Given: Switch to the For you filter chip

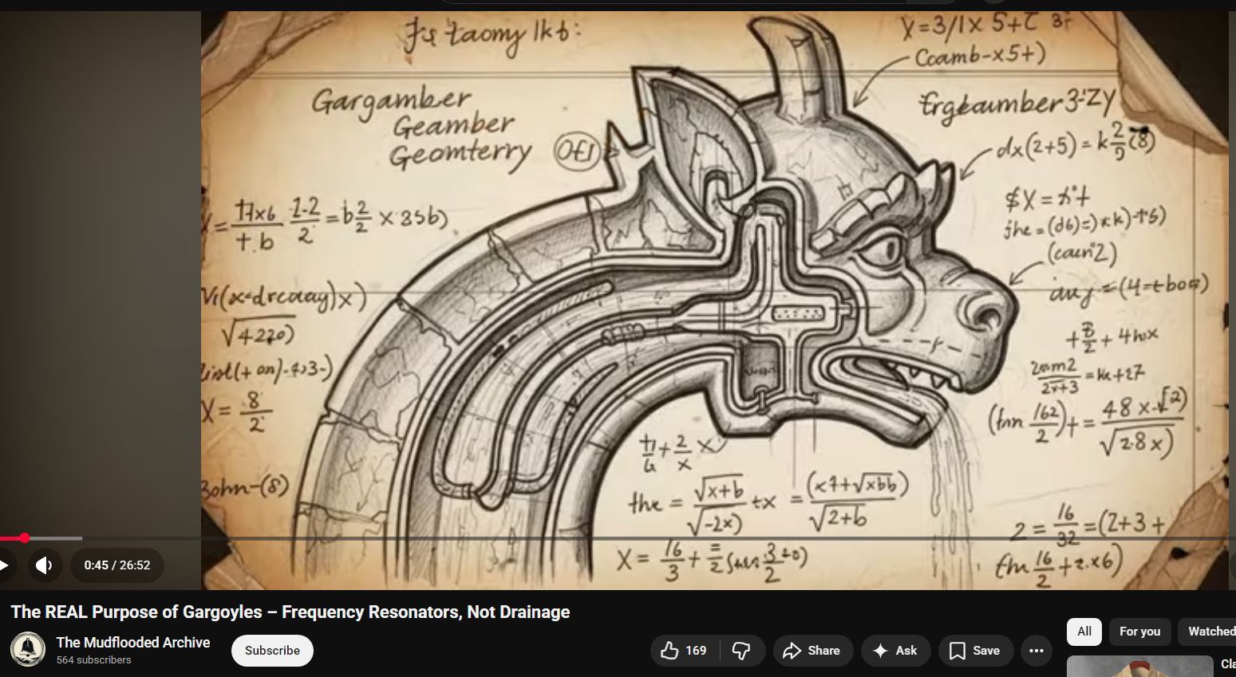Looking at the screenshot, I should coord(1139,632).
